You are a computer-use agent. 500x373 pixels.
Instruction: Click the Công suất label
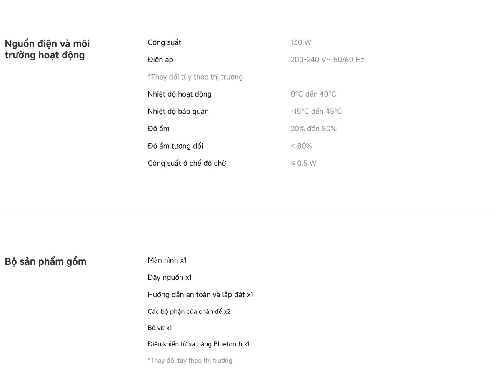(x=164, y=42)
